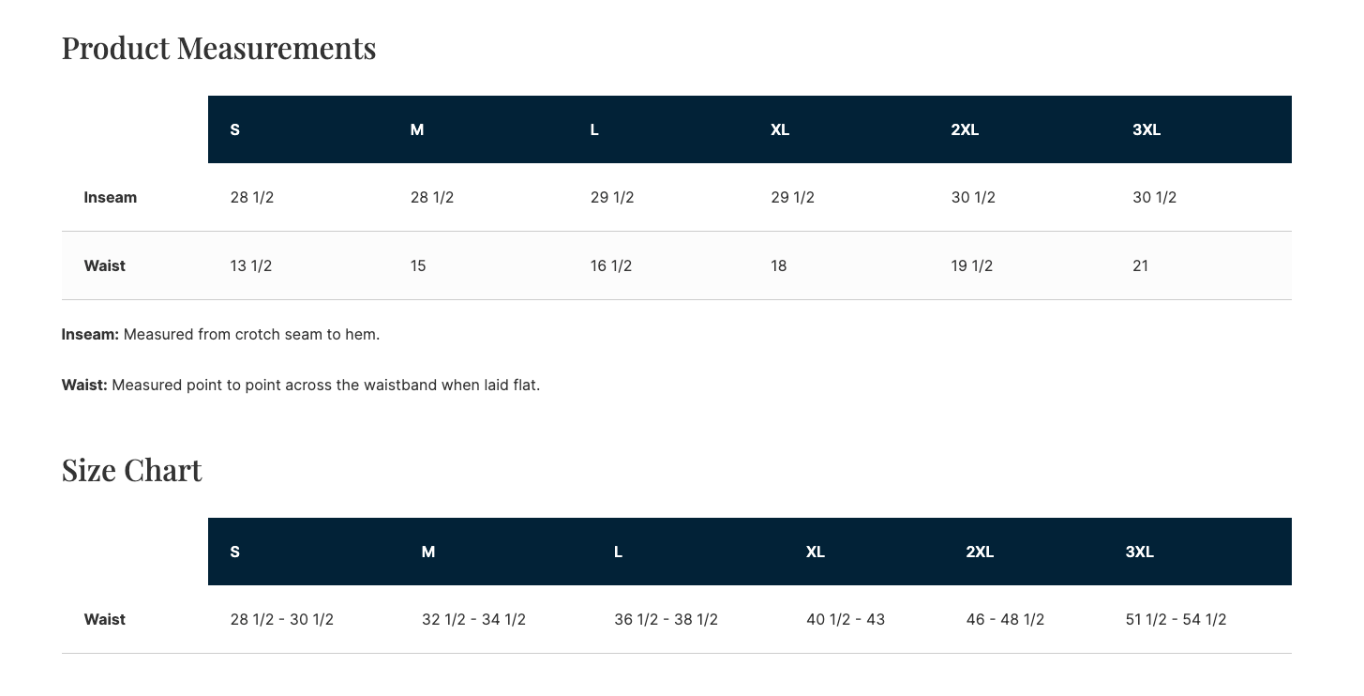This screenshot has width=1364, height=696.
Task: Click the Inseam row label
Action: (x=111, y=197)
